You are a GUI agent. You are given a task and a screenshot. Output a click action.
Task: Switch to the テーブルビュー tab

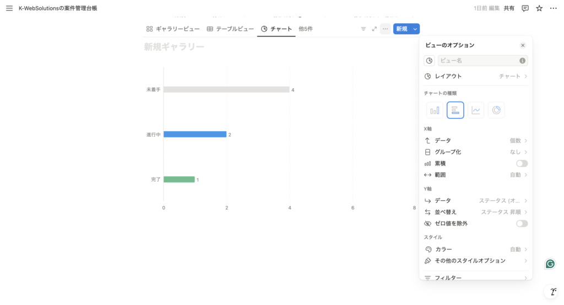click(x=230, y=29)
